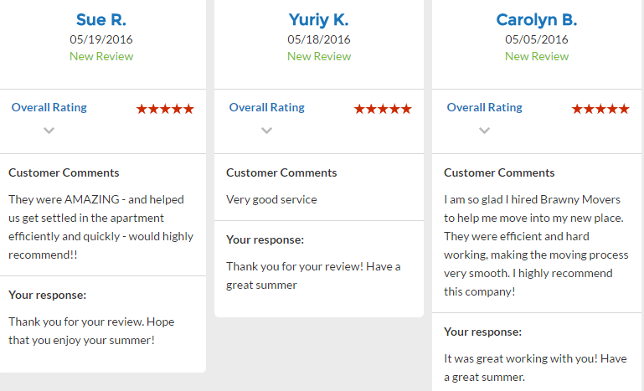
Task: Click Carolyn B.'s five-star rating
Action: point(600,109)
